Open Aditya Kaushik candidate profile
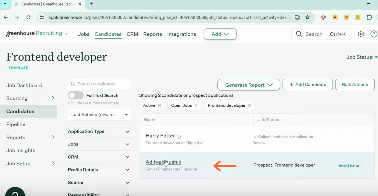 coord(163,162)
